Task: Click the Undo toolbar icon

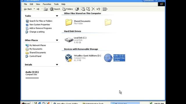Action: coord(98,9)
